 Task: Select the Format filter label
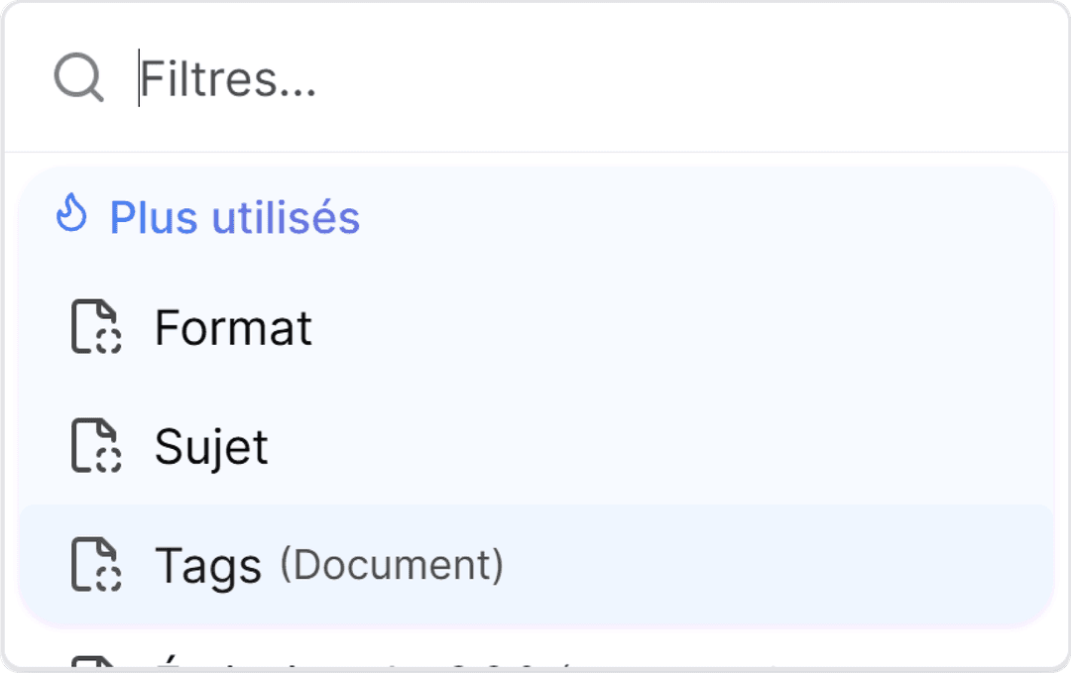tap(233, 328)
